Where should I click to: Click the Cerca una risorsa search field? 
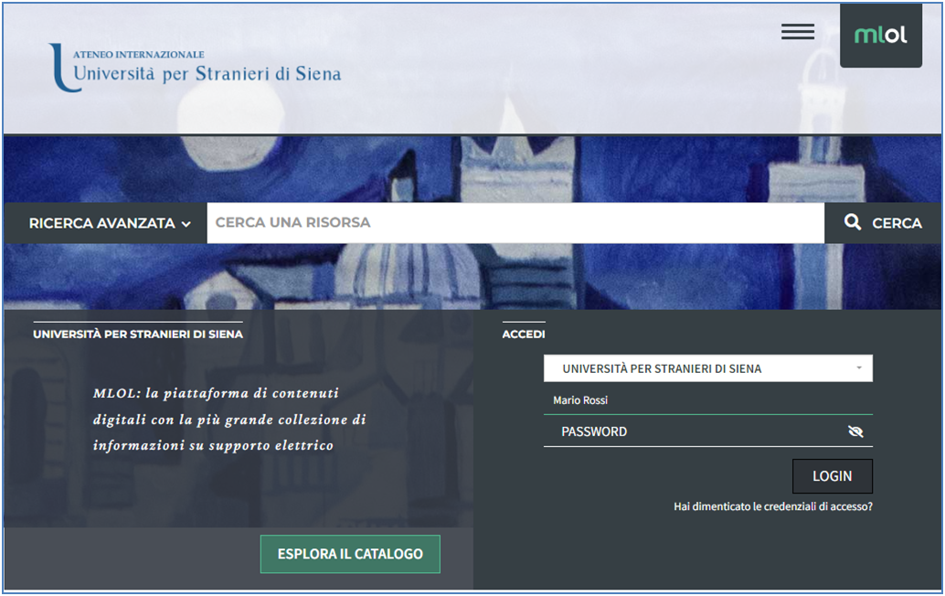515,223
